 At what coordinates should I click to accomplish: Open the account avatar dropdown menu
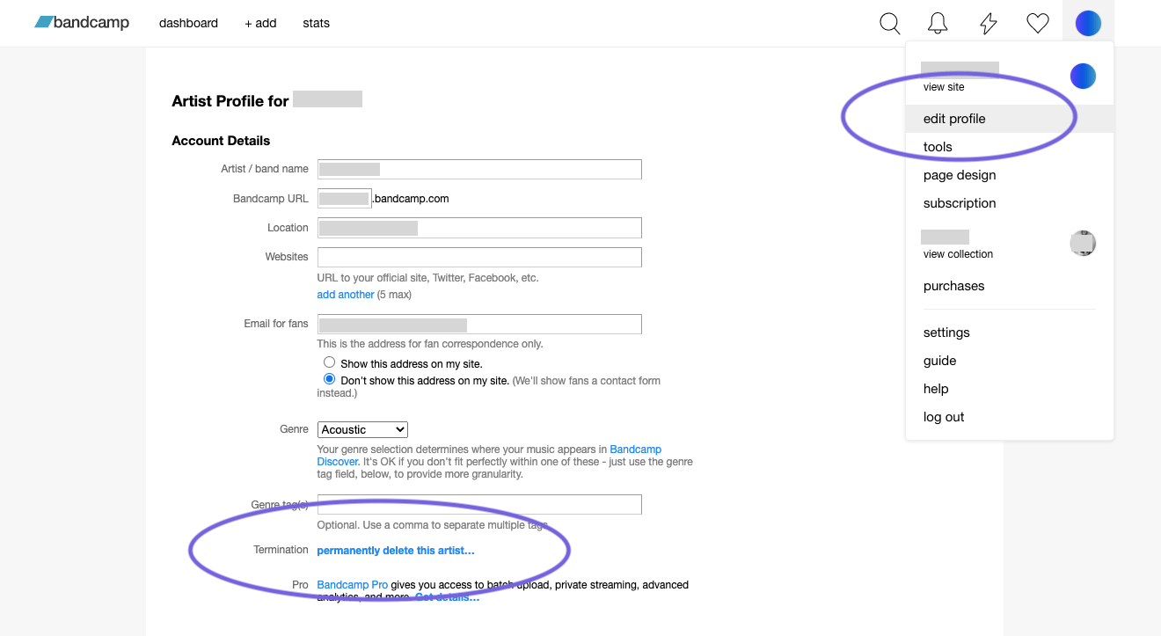click(1088, 23)
